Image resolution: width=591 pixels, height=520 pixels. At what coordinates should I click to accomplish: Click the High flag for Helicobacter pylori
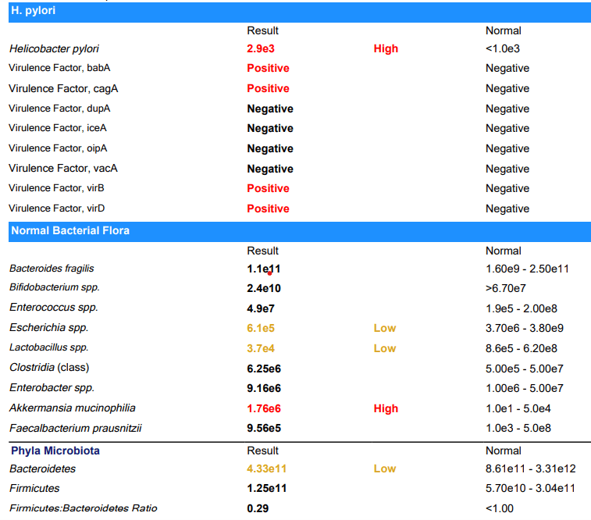coord(386,48)
